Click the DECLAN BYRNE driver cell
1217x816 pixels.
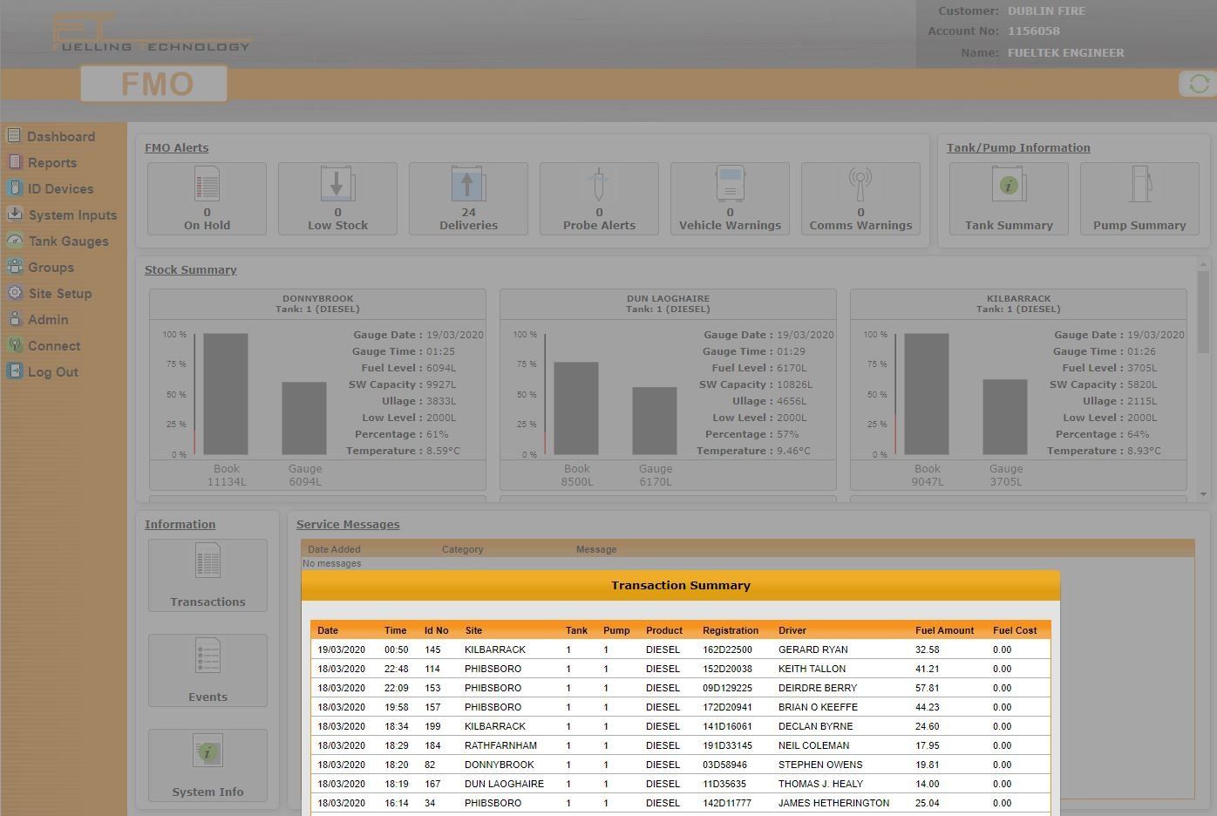tap(816, 726)
